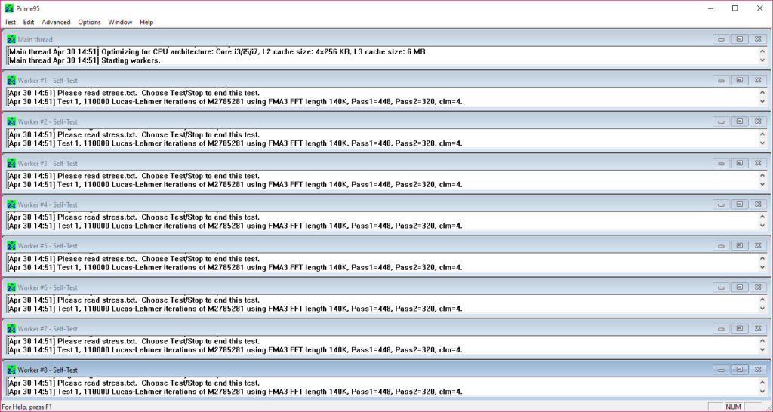Viewport: 773px width, 412px height.
Task: Open the Window menu
Action: point(120,22)
